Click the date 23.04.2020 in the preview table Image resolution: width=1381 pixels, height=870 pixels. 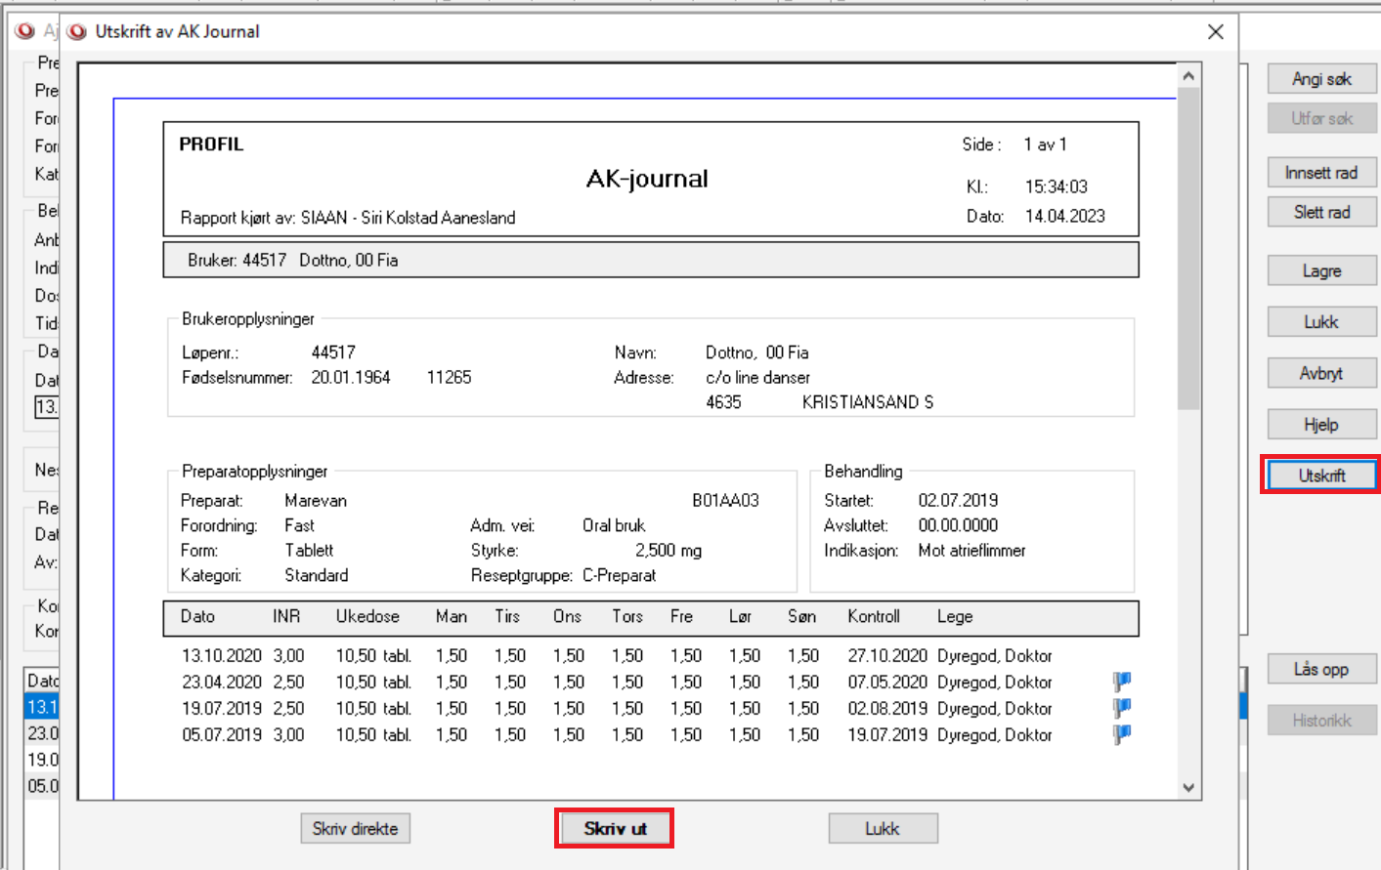pos(222,683)
